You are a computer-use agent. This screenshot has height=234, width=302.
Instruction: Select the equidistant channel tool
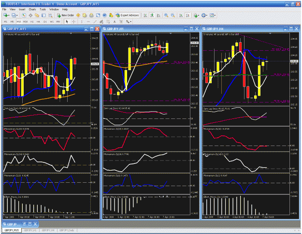click(101, 22)
